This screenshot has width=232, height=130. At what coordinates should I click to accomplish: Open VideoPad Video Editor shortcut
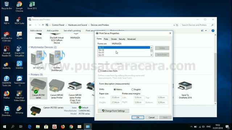click(x=19, y=96)
